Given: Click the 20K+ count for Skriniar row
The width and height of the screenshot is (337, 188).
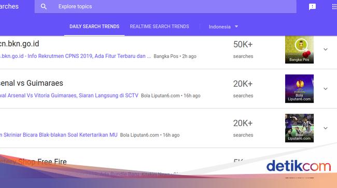Looking at the screenshot, I should 243,123.
